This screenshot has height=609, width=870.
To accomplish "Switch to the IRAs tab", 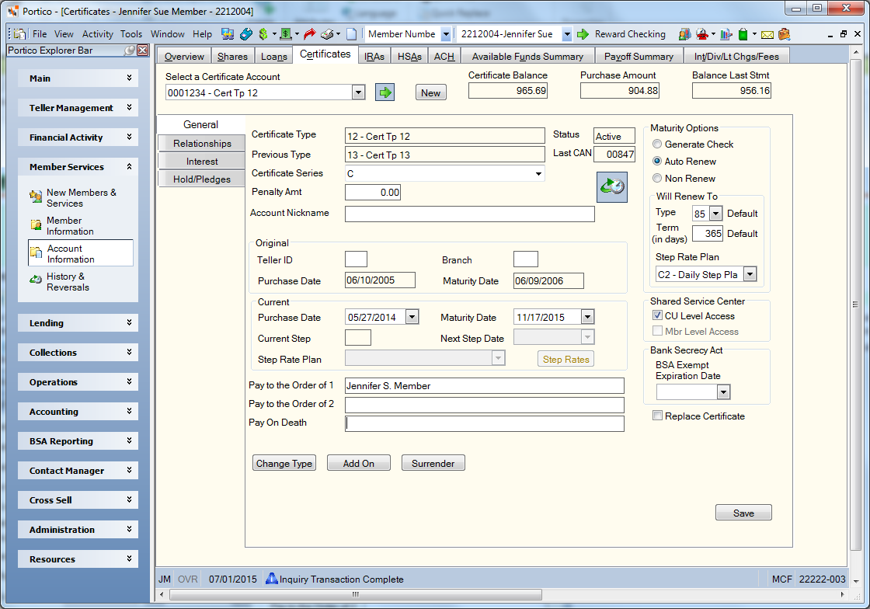I will (x=374, y=57).
